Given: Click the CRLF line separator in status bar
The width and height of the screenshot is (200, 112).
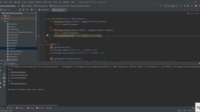Looking at the screenshot, I should [x=185, y=111].
